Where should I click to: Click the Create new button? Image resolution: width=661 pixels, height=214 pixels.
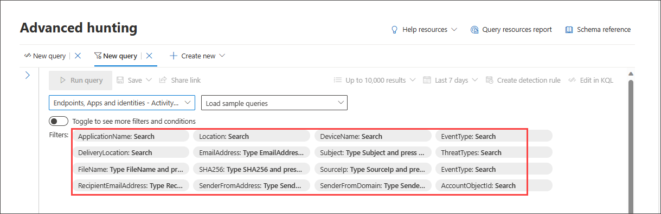(x=197, y=56)
